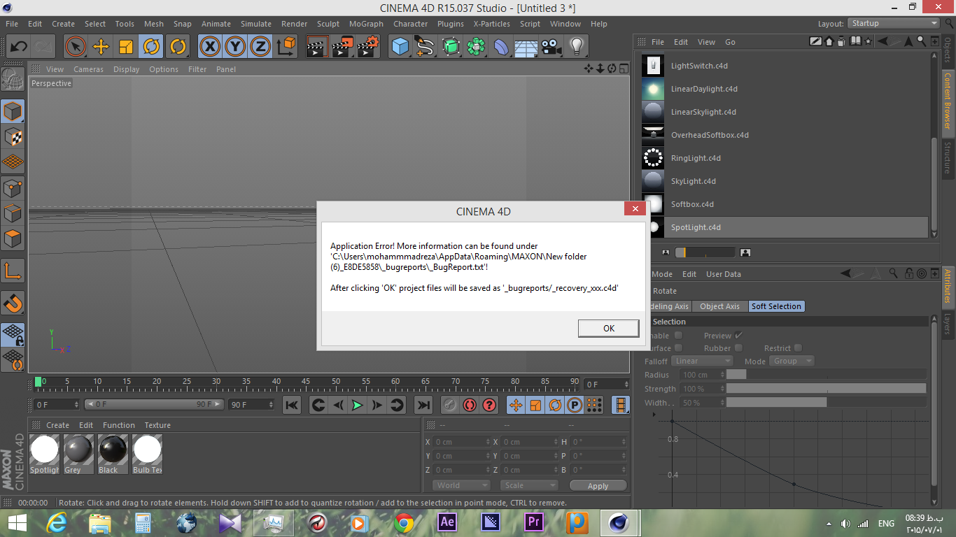
Task: Click the Floor environment icon
Action: 526,47
